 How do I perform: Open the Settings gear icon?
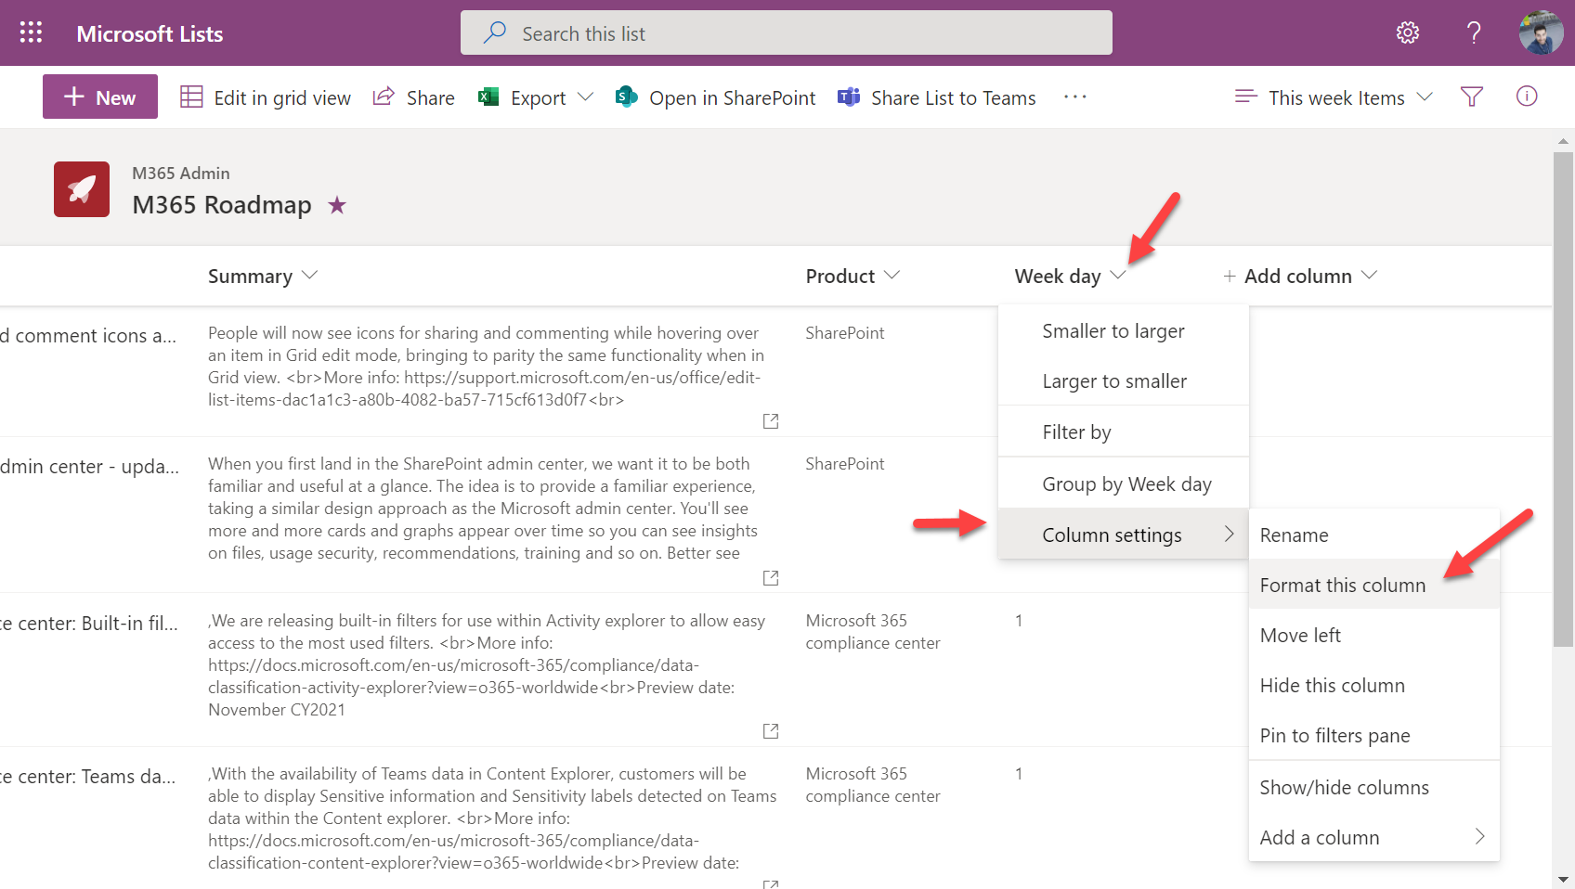[x=1408, y=32]
